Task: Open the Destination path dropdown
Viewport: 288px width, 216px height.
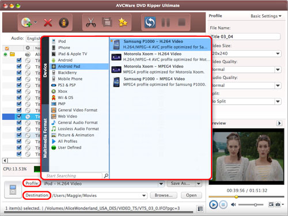Action: coord(144,196)
